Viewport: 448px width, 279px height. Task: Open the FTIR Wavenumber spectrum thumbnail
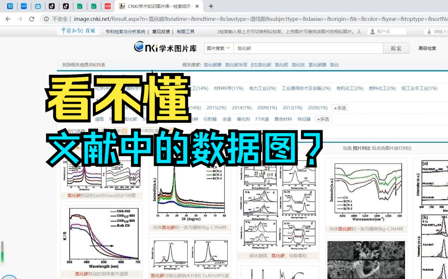(366, 192)
